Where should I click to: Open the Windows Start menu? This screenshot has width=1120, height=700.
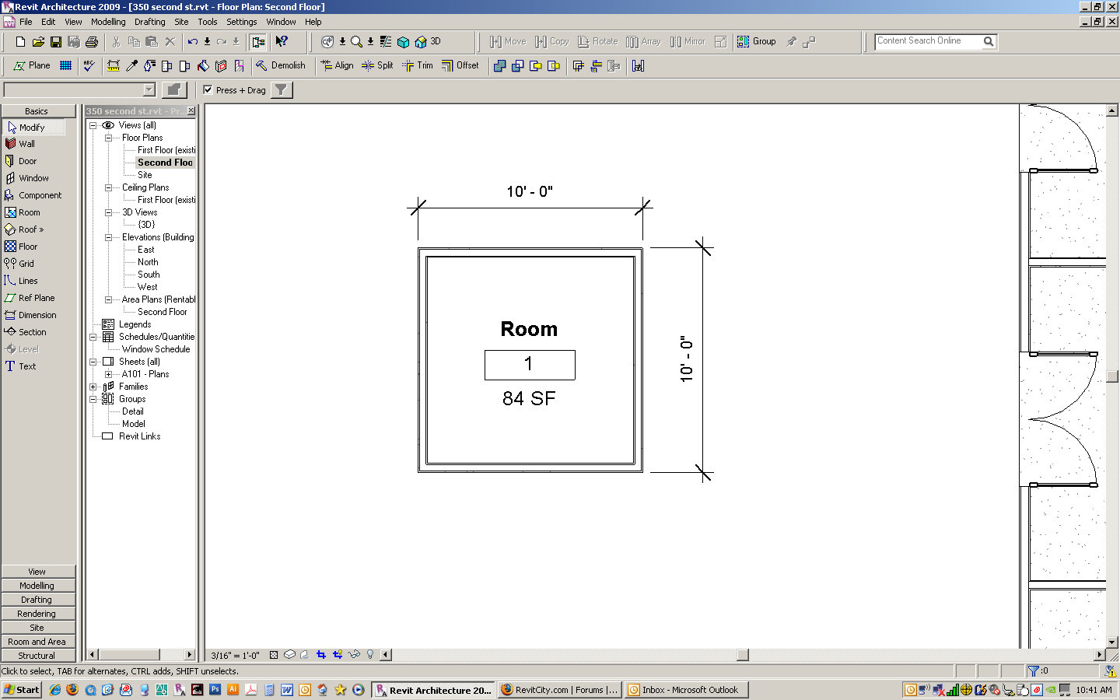coord(21,690)
